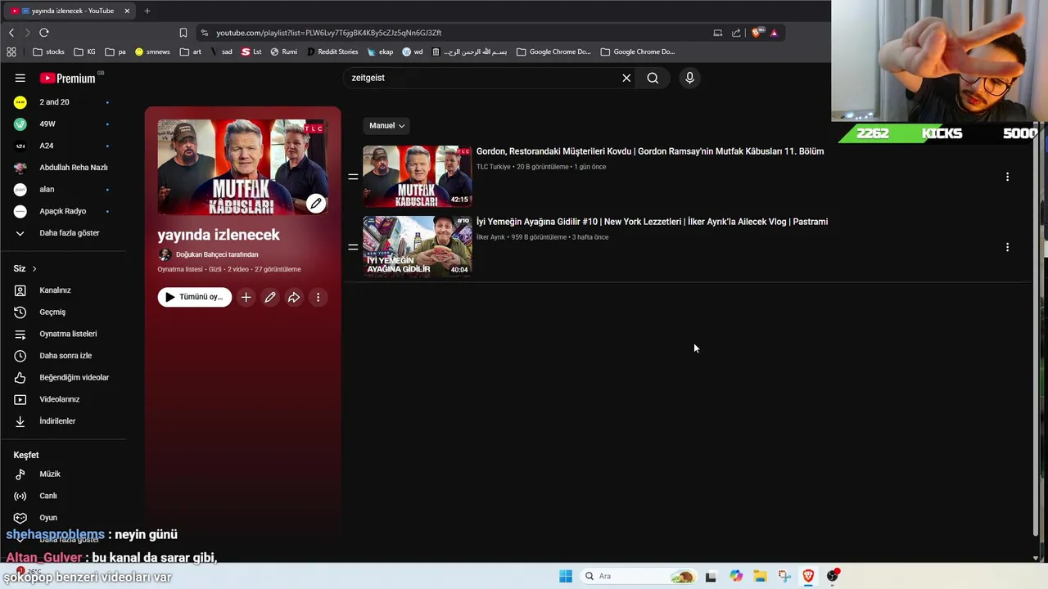
Task: Open TLC Türkiye channel link
Action: pos(493,167)
